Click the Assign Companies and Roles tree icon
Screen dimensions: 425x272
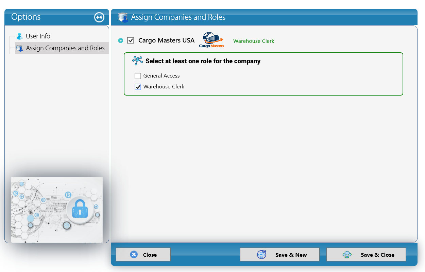[x=19, y=48]
